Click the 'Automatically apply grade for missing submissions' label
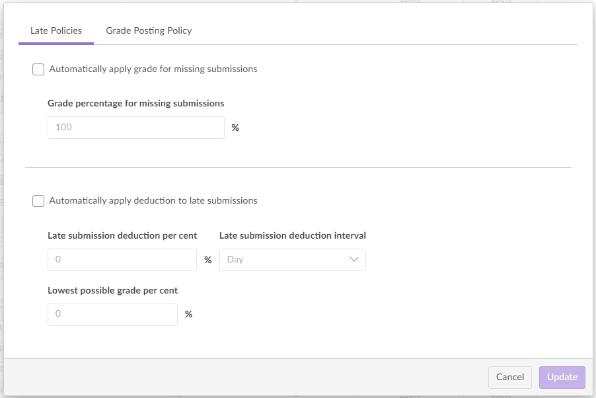The height and width of the screenshot is (398, 596). tap(153, 69)
